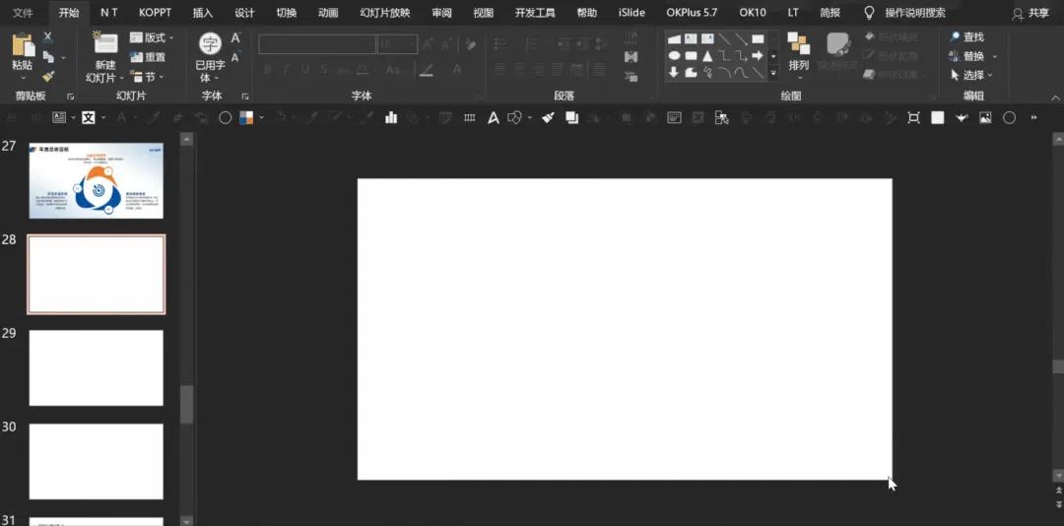Click the 查找 find button
Image resolution: width=1064 pixels, height=526 pixels.
(x=967, y=37)
